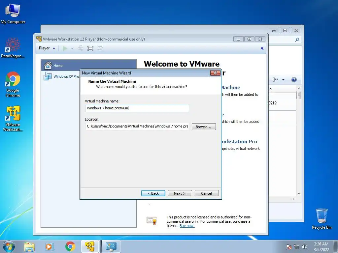Maximize the VMware Workstation 12 Player window
The width and height of the screenshot is (338, 253).
coord(250,39)
